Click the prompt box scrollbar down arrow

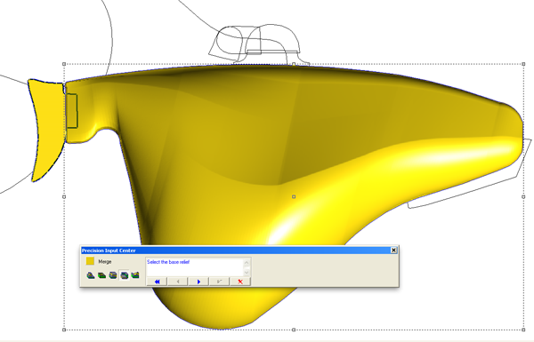pyautogui.click(x=247, y=272)
